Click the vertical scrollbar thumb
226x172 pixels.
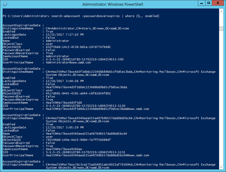(x=221, y=29)
